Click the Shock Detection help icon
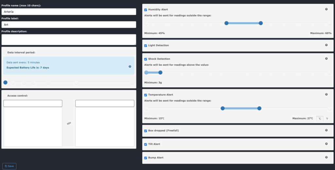Viewport: 335px width, 170px height. (x=326, y=59)
